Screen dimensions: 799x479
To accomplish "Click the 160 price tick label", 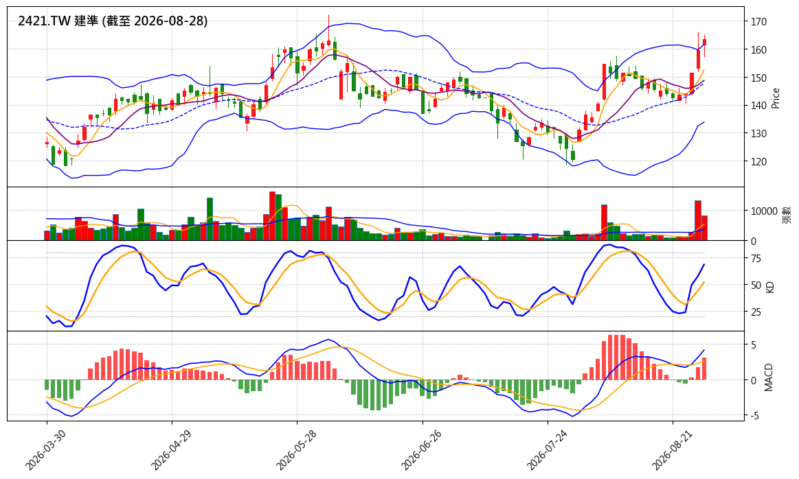I will [758, 50].
